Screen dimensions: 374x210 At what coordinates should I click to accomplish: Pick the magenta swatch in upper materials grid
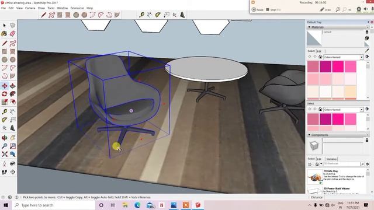coord(325,66)
